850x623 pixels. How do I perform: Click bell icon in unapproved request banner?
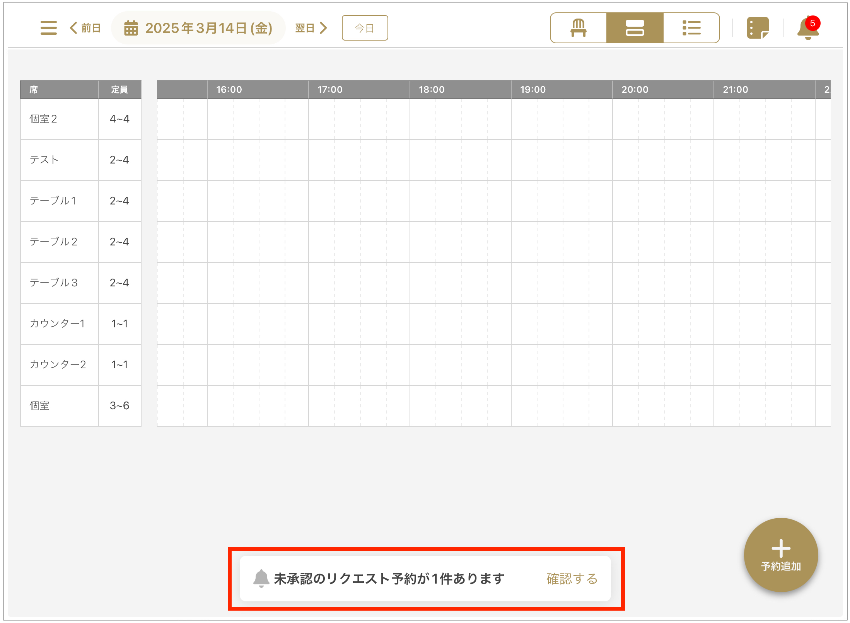(x=261, y=579)
